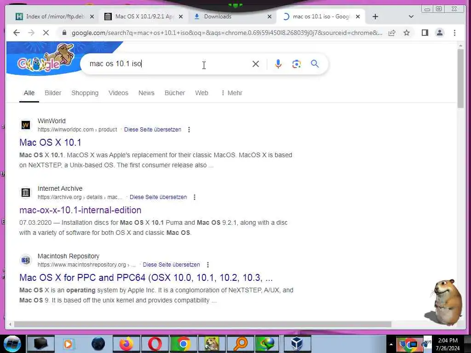Close the mac os 10.1 iso Google tab

coord(358,17)
